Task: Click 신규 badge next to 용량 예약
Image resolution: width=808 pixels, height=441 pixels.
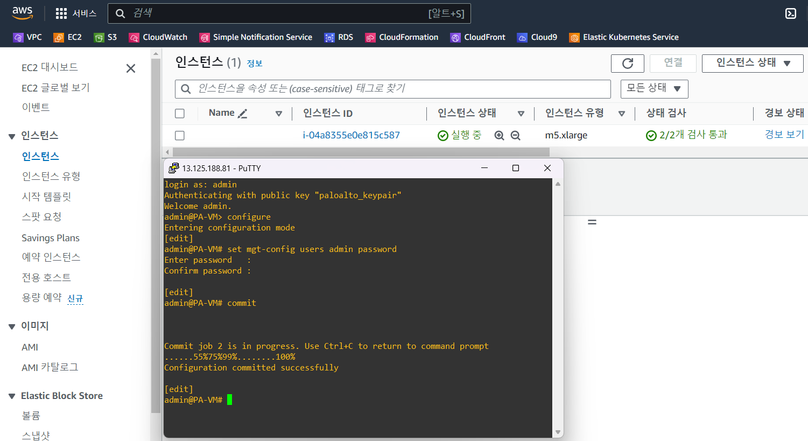Action: [75, 298]
